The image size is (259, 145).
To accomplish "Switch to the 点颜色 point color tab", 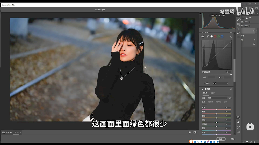I will coord(213,93).
